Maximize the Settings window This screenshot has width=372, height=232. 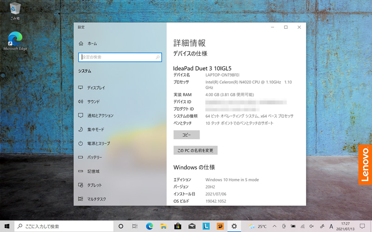pos(286,27)
